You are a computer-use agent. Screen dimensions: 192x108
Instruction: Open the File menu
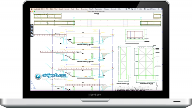click(47, 9)
